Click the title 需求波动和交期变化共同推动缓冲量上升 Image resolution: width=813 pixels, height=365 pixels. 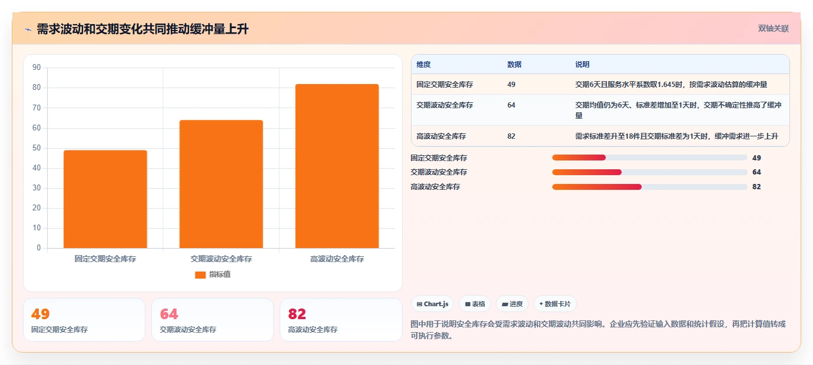(142, 29)
